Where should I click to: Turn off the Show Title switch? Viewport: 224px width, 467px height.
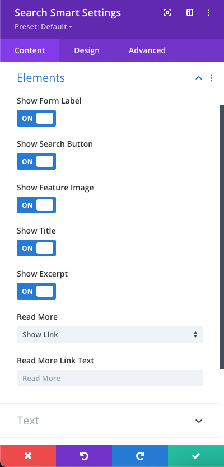point(36,248)
